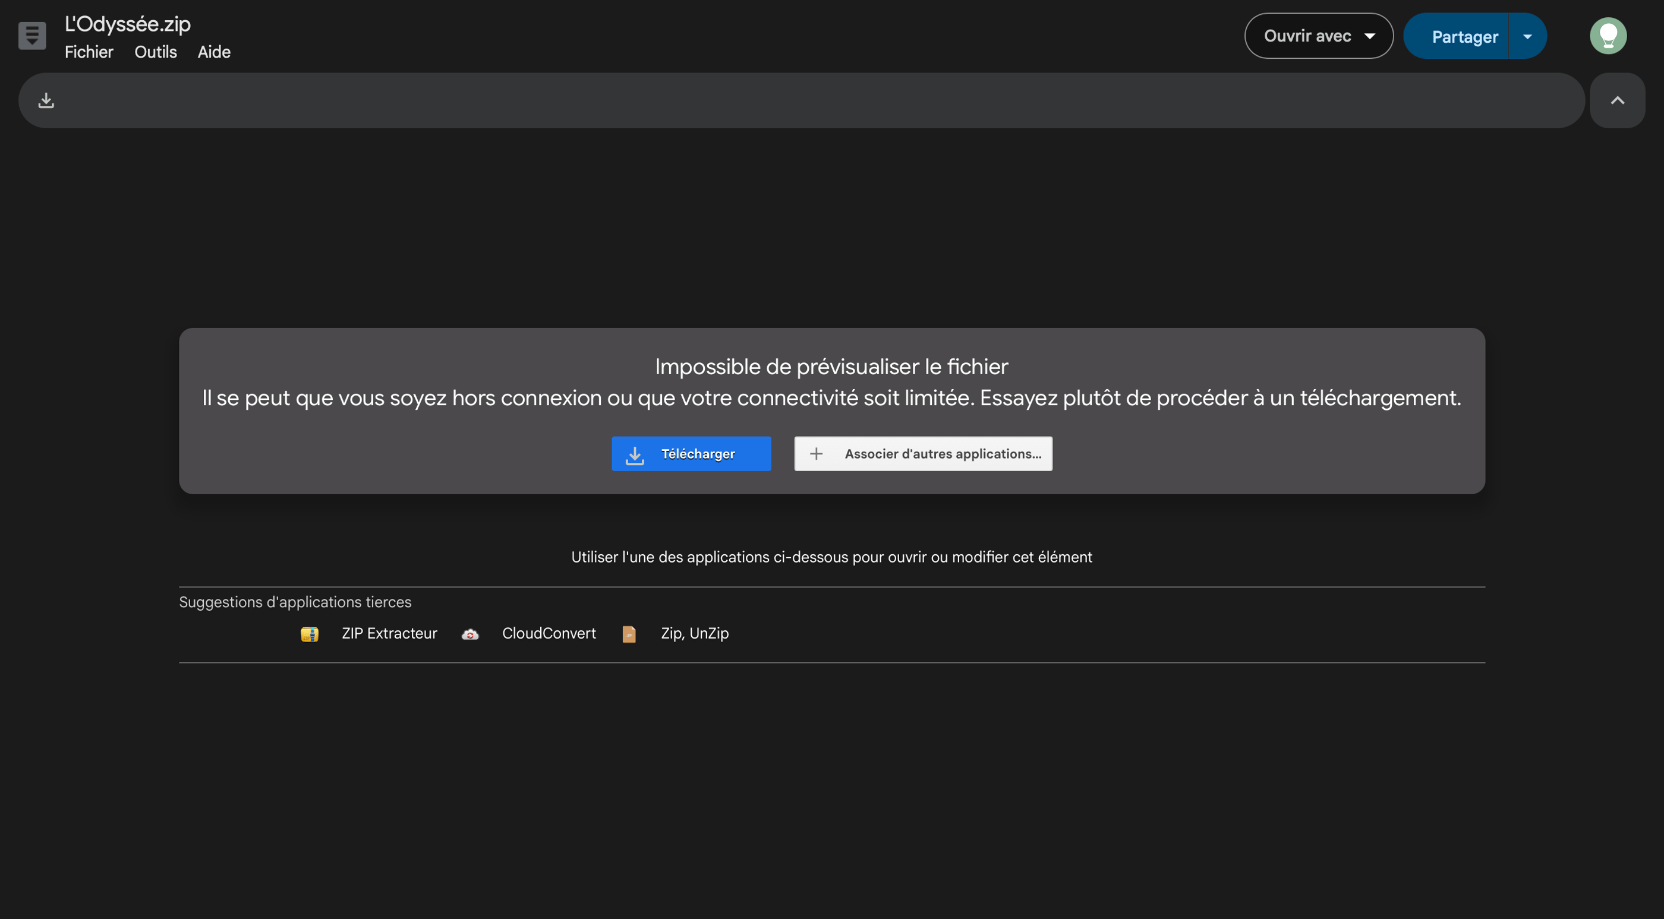Open the ZIP Extracteur app icon
This screenshot has width=1664, height=919.
pyautogui.click(x=310, y=633)
